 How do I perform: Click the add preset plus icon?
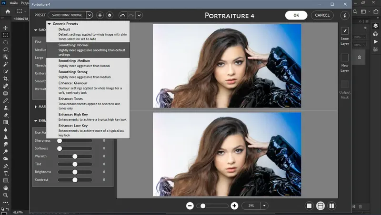click(100, 15)
